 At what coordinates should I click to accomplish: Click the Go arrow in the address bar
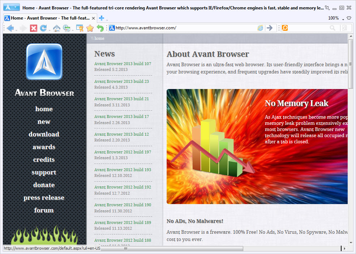pyautogui.click(x=270, y=28)
